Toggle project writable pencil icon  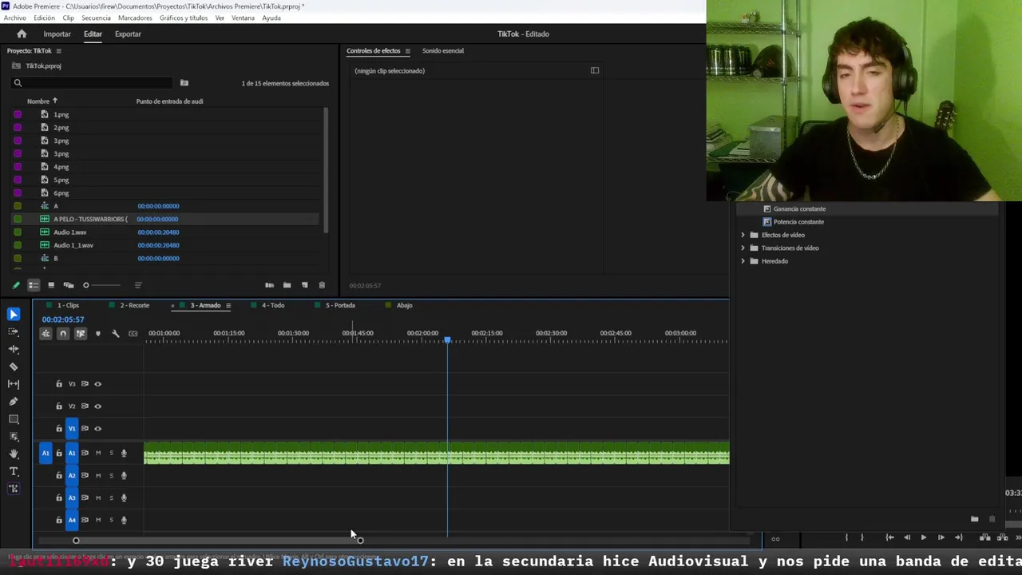[x=16, y=285]
